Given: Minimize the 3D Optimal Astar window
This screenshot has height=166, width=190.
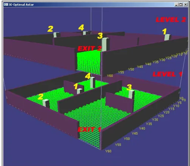Looking at the screenshot, I should pos(176,5).
